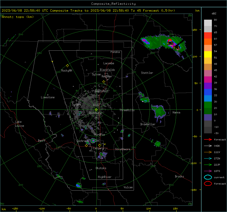Click the Blackfalds town label
The width and height of the screenshot is (227, 212).
pos(107,70)
